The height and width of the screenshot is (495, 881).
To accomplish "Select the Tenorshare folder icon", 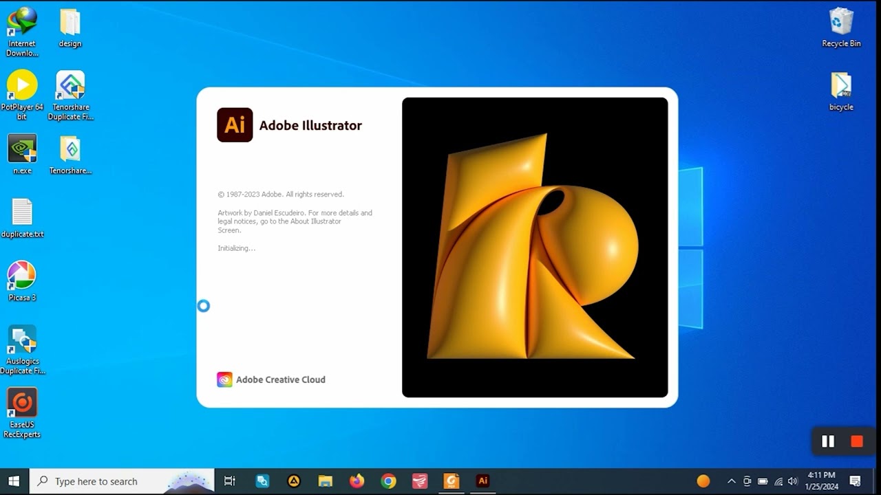I will (70, 154).
